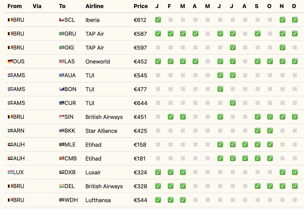Click the From column header
Screen dimensions: 304x209
point(15,6)
